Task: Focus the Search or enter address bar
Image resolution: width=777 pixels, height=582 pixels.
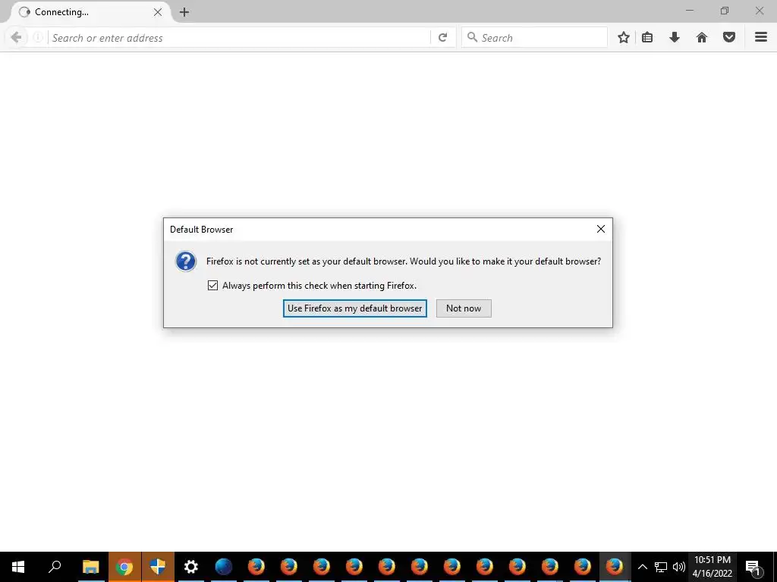Action: (x=239, y=38)
